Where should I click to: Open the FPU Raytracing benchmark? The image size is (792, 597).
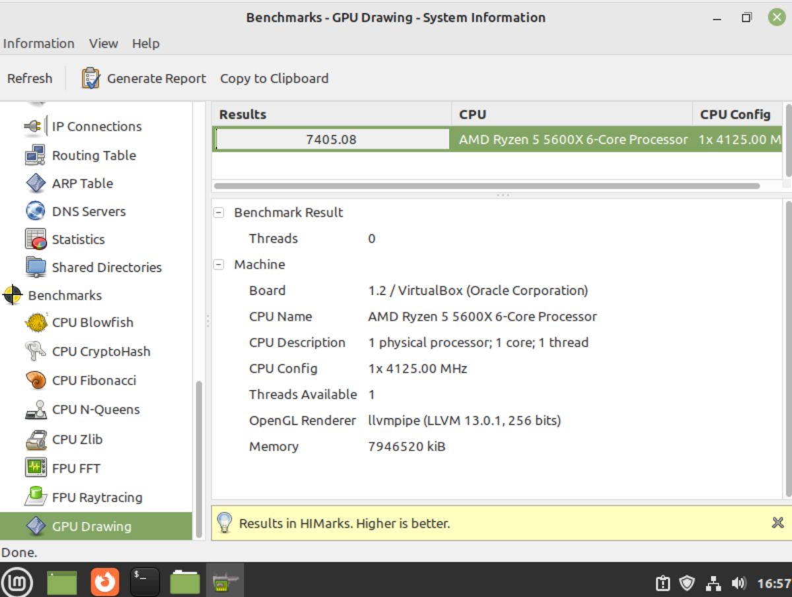[97, 497]
